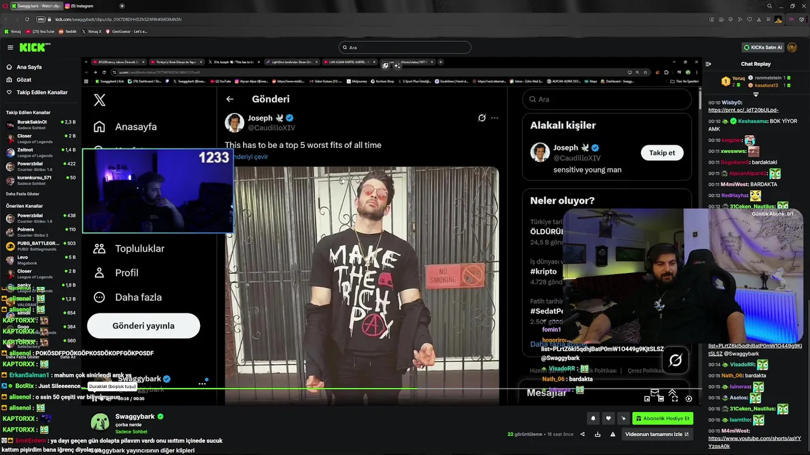Seek in the clip's green progress bar
Screen dimensions: 810x455
point(392,389)
